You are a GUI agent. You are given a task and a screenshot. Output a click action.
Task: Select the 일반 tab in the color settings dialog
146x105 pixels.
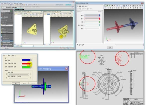pyautogui.click(x=13, y=56)
